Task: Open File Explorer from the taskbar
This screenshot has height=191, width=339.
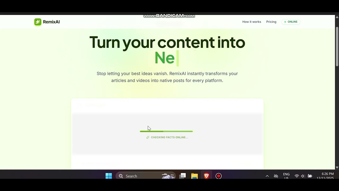Action: [x=195, y=176]
